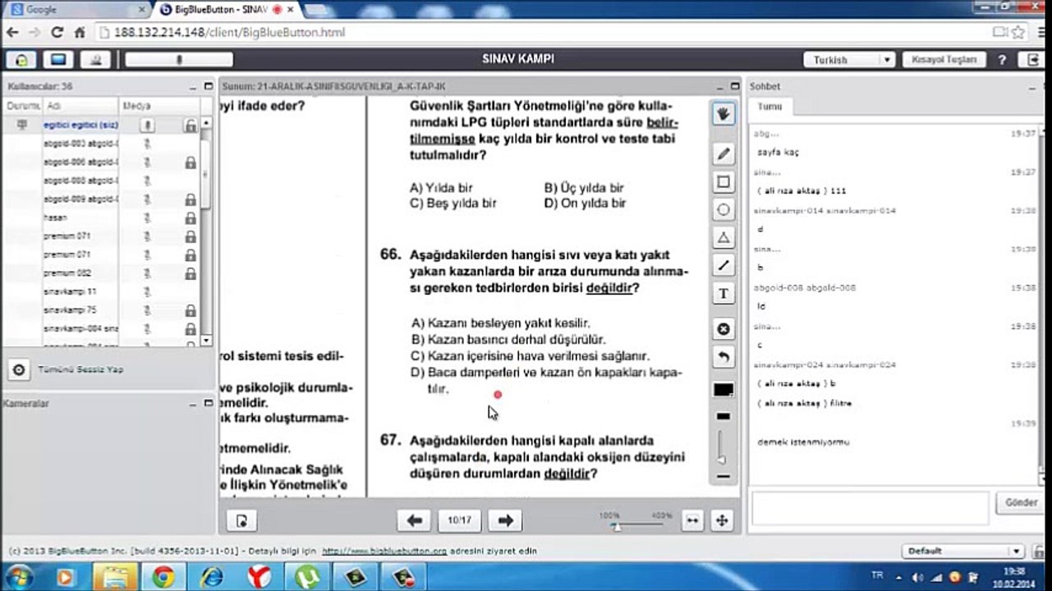Click the chat message input field
1052x591 pixels.
(870, 509)
